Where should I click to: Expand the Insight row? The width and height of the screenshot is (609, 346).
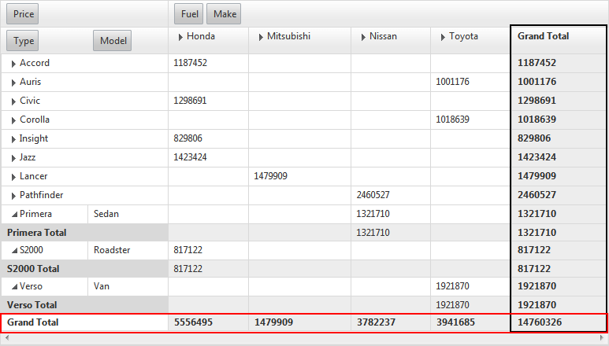13,139
